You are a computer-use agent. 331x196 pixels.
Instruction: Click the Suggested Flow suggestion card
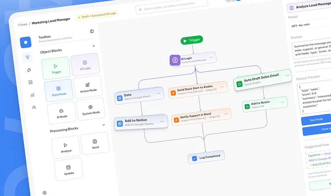pos(319,159)
